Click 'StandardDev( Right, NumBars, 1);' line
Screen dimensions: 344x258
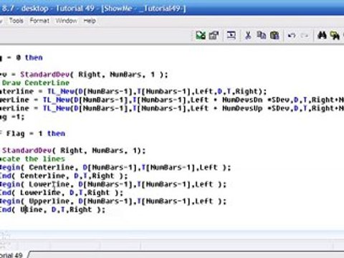(x=74, y=150)
